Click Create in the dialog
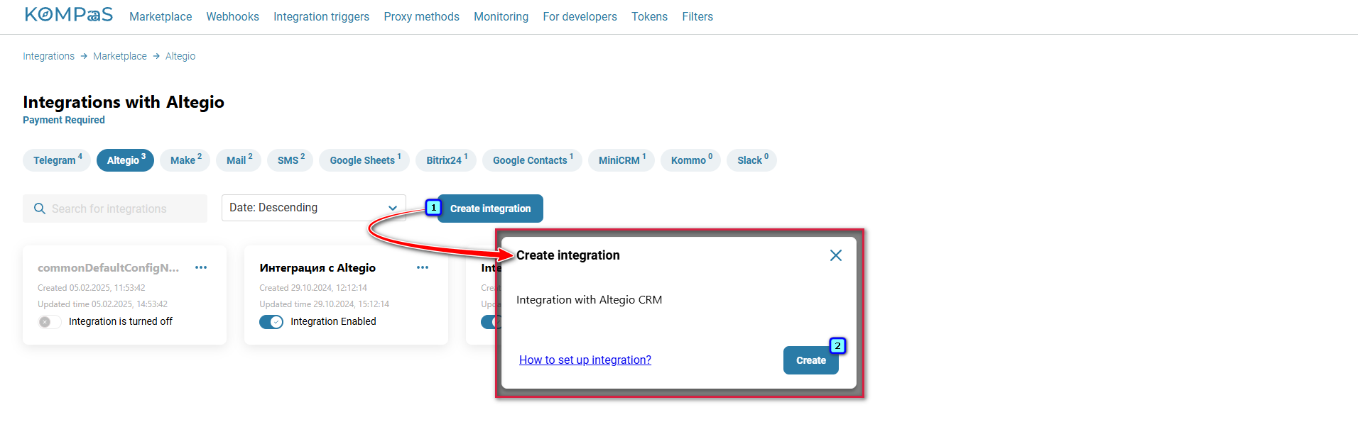1358x422 pixels. point(810,360)
